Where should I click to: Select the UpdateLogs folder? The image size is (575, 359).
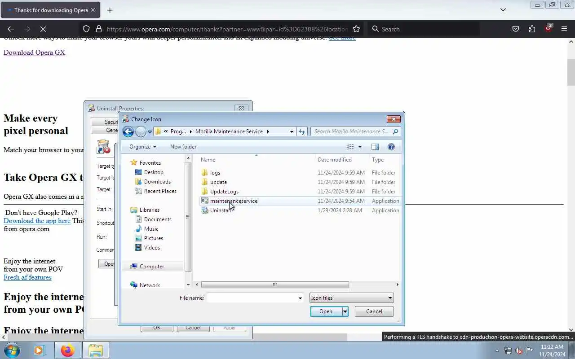point(224,192)
